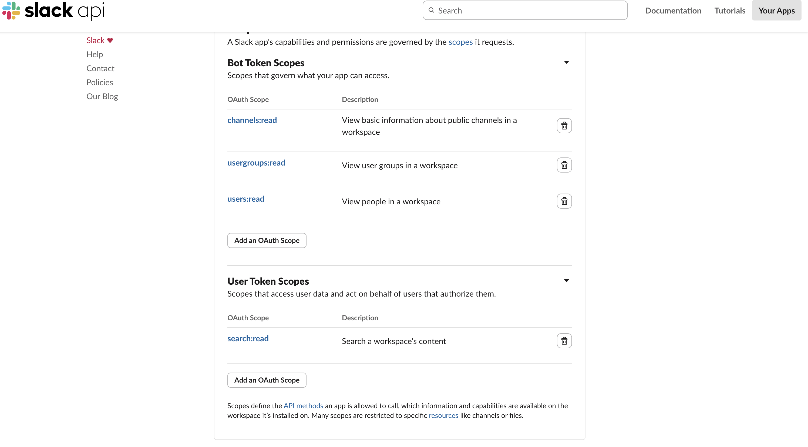Open the resources link
The image size is (808, 447).
coord(443,415)
